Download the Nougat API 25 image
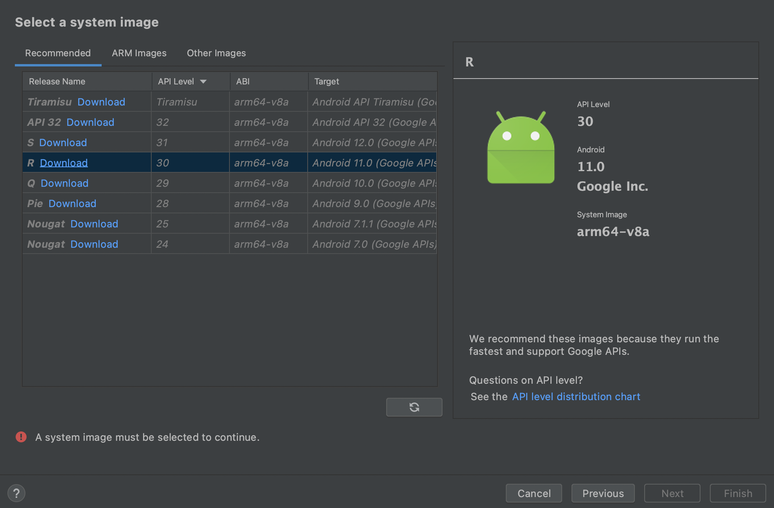This screenshot has width=774, height=508. point(94,224)
